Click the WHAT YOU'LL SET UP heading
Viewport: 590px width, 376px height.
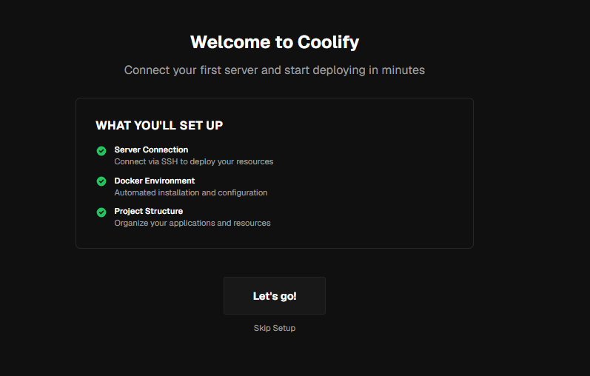159,125
